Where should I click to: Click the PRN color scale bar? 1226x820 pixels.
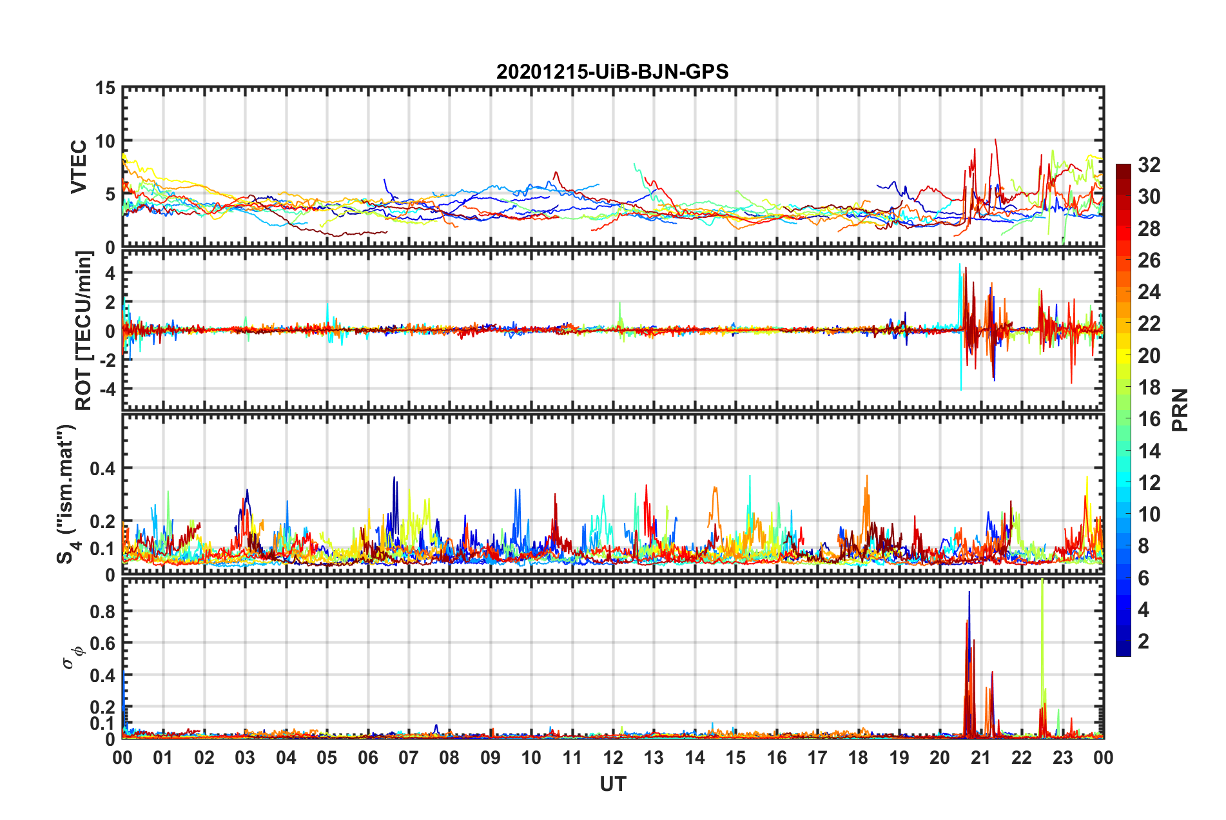[1123, 410]
